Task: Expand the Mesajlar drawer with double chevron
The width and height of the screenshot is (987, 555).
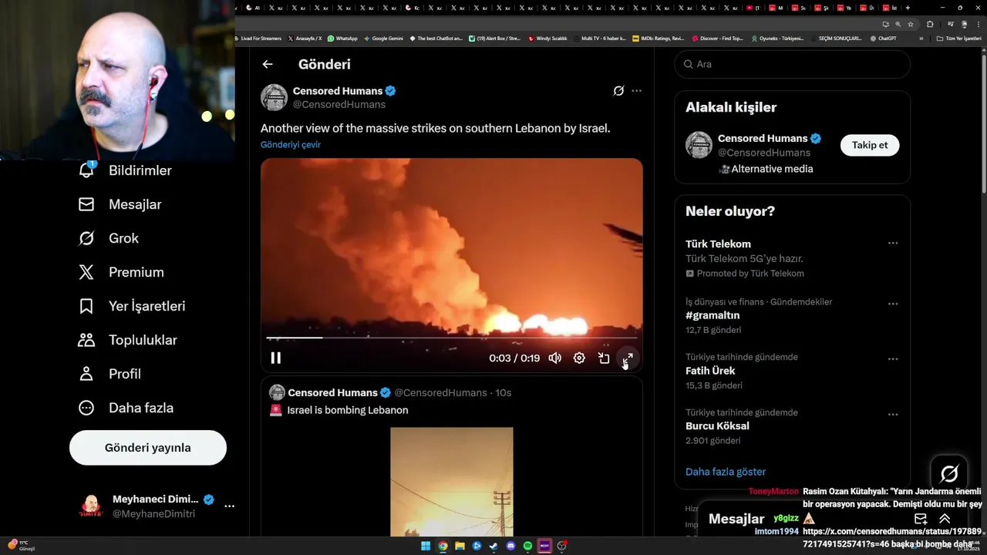Action: (x=945, y=519)
